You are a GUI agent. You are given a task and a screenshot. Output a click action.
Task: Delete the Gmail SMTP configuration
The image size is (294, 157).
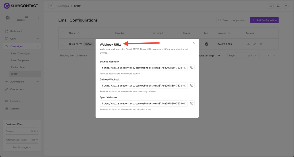coord(261,44)
